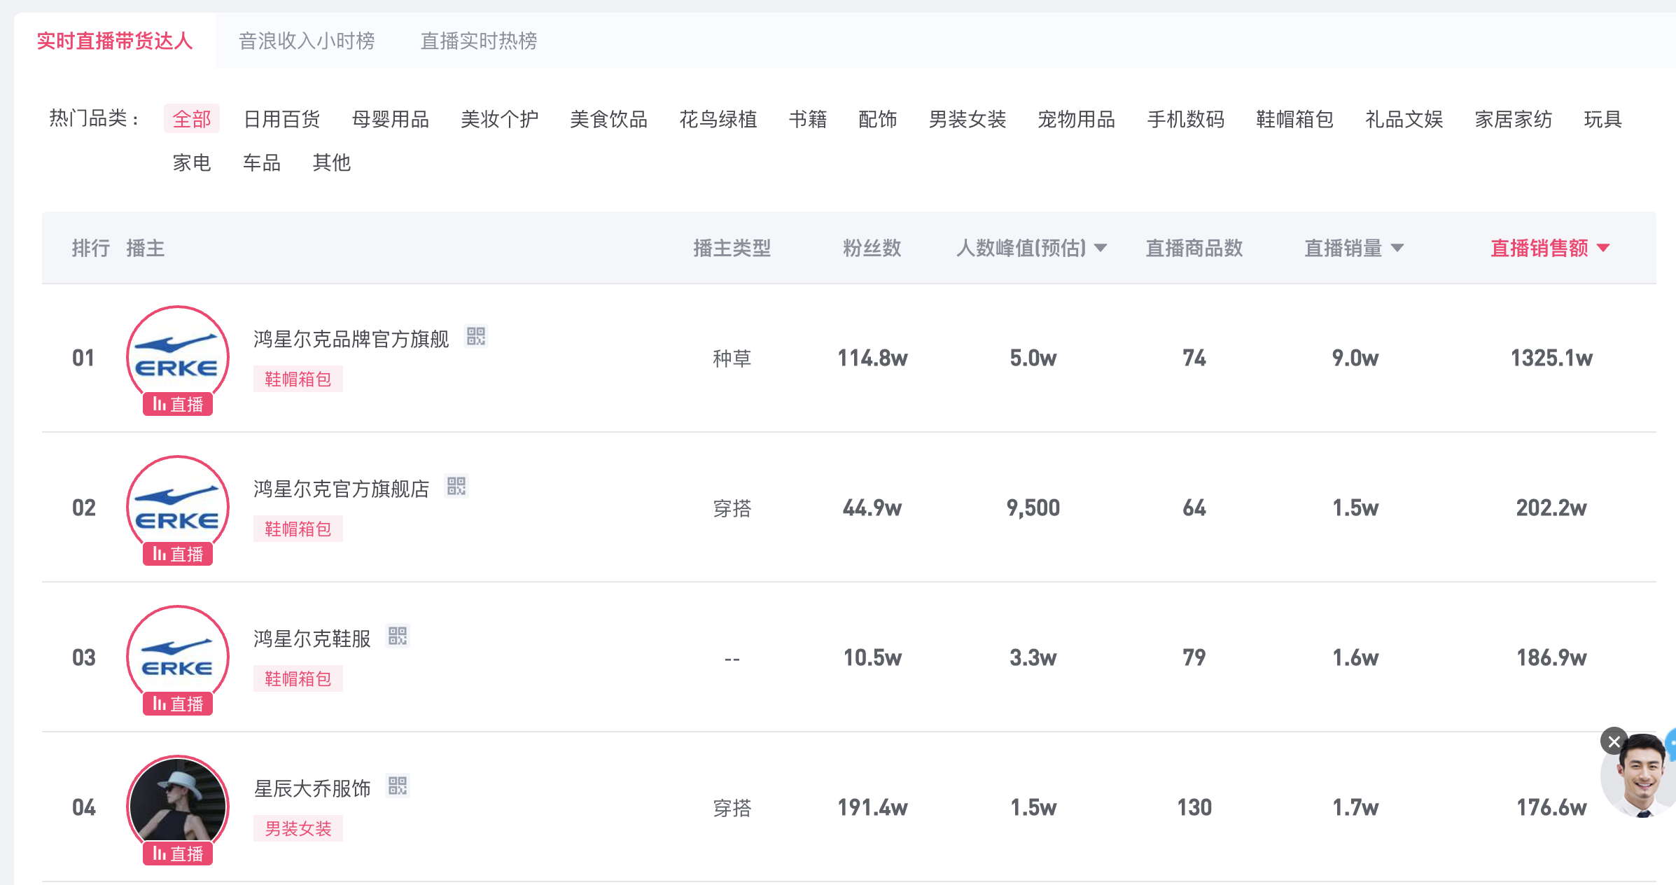Image resolution: width=1676 pixels, height=885 pixels.
Task: Select streamer type 种草
Action: tap(732, 358)
